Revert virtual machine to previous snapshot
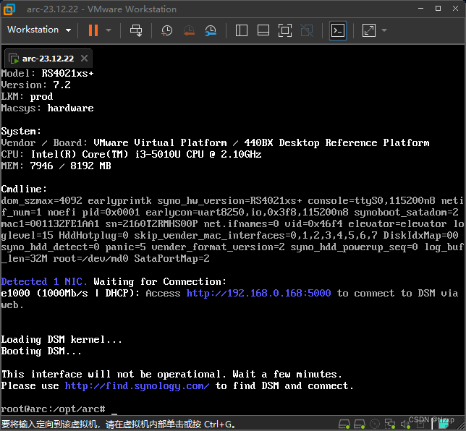The image size is (466, 431). [x=189, y=30]
